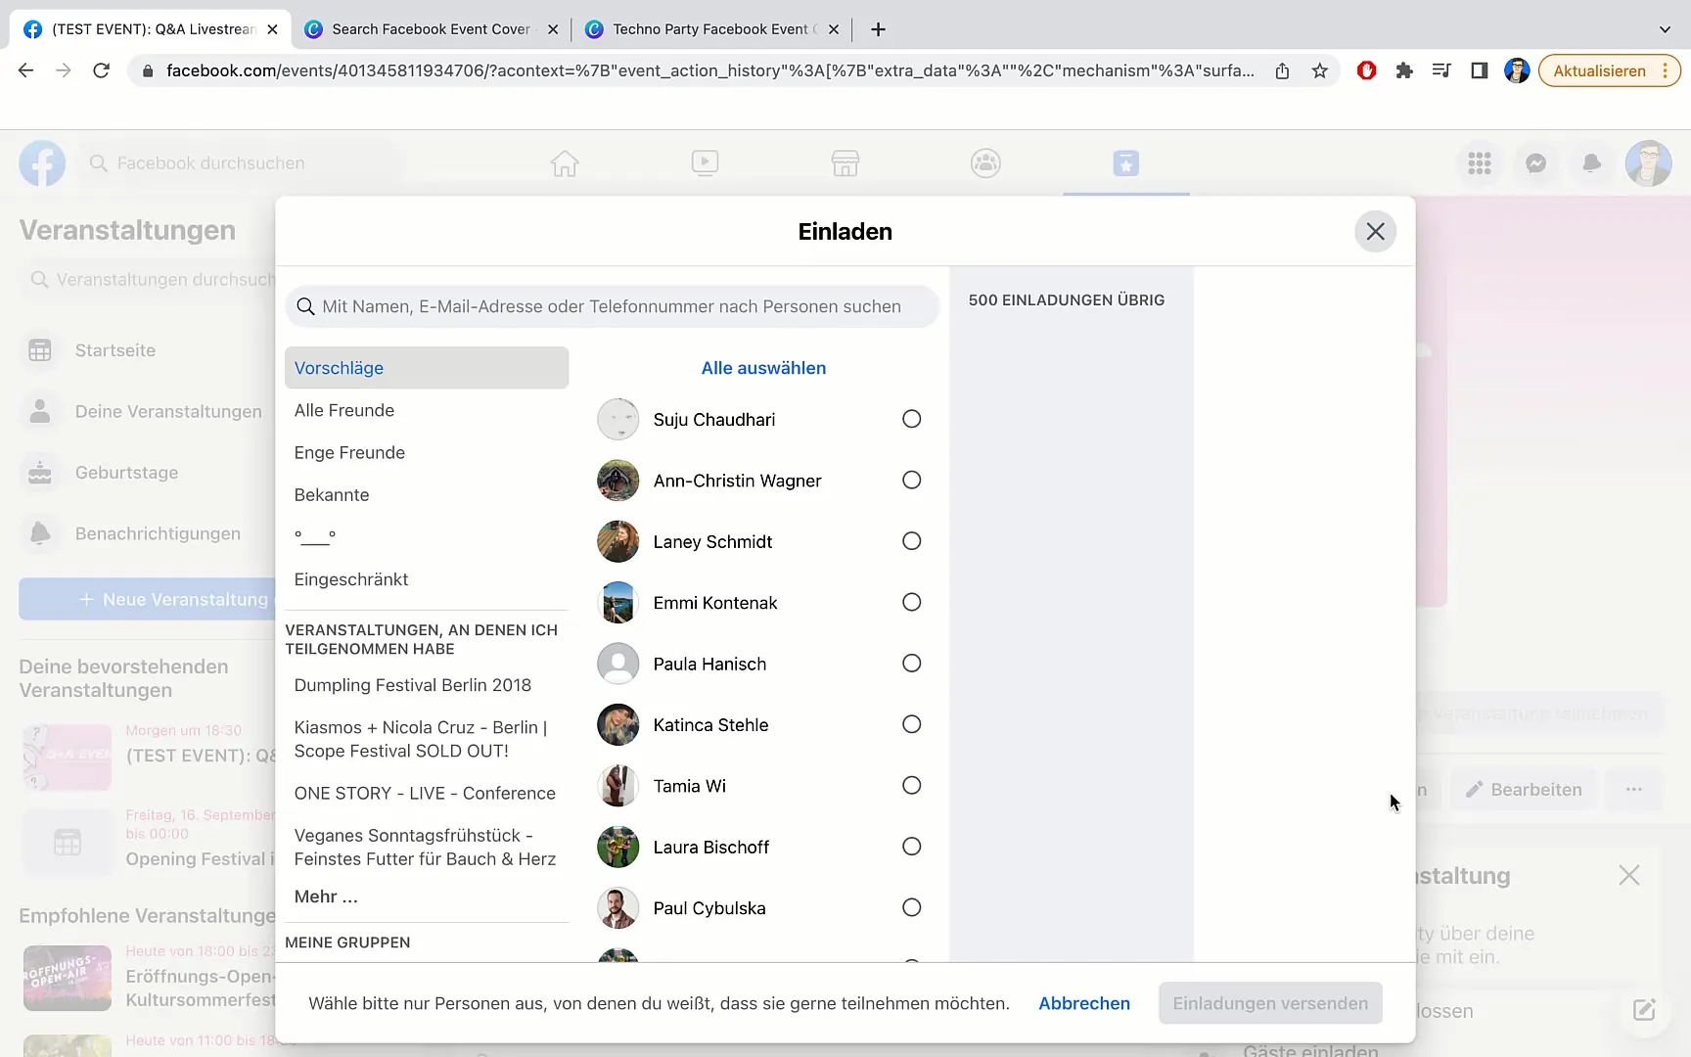
Task: Open the Facebook Home icon
Action: tap(565, 163)
